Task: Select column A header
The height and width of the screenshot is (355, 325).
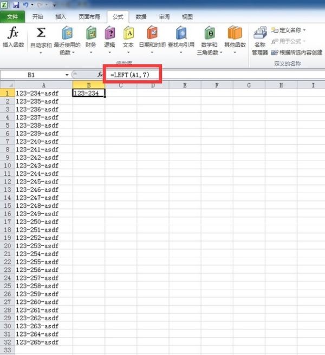Action: click(x=44, y=85)
